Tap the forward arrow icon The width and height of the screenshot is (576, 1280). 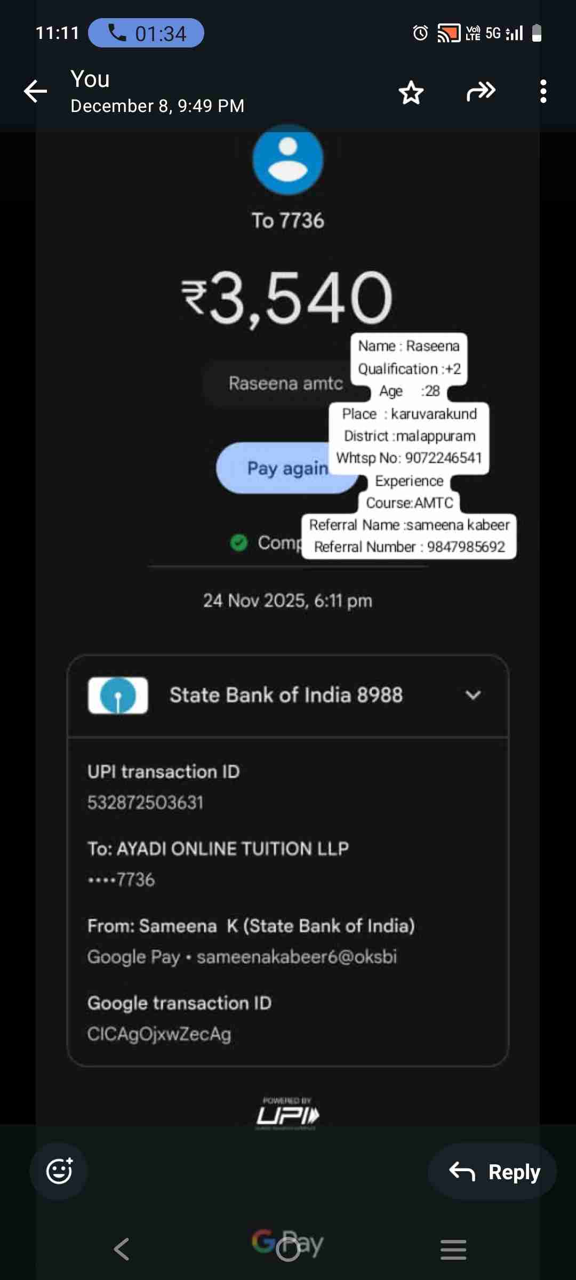tap(481, 91)
